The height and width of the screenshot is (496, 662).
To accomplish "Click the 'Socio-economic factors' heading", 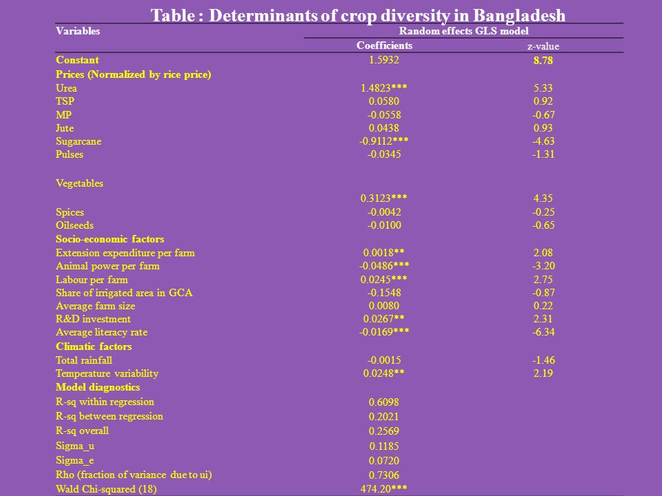I will (x=110, y=239).
